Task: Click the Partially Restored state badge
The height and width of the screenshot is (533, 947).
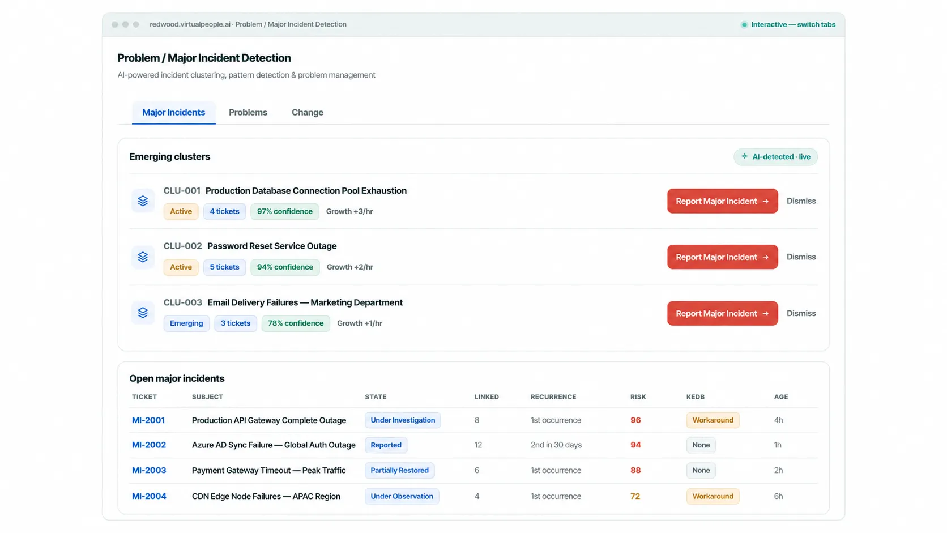Action: coord(399,470)
